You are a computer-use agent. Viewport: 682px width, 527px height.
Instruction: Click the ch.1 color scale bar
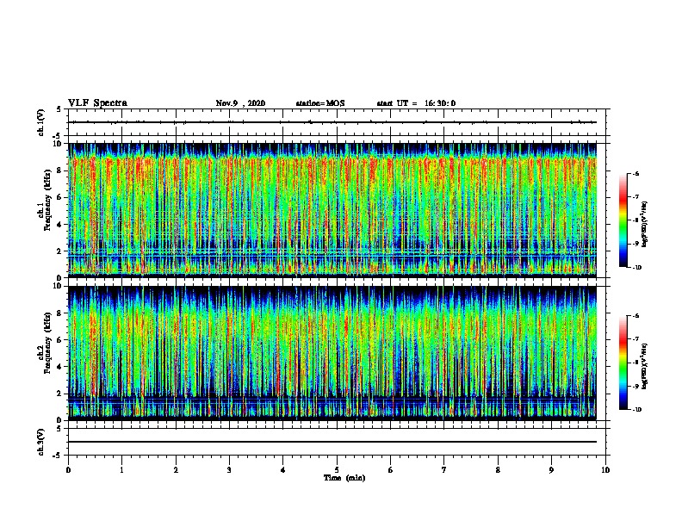pos(623,220)
